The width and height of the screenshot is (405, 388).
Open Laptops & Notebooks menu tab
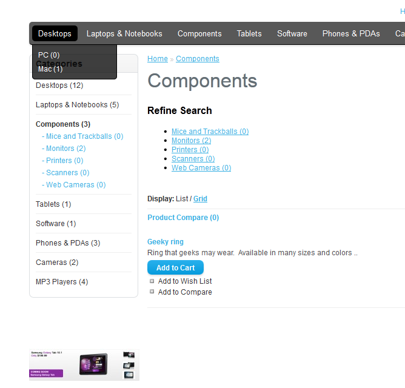coord(124,33)
